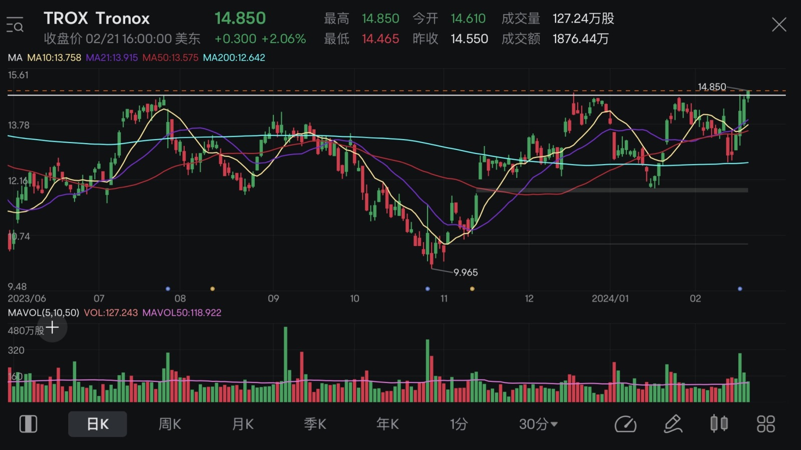
Task: Switch to 季K quarterly chart tab
Action: 315,424
